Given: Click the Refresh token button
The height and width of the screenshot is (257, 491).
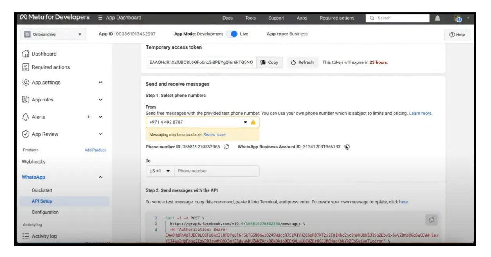Looking at the screenshot, I should pyautogui.click(x=302, y=62).
